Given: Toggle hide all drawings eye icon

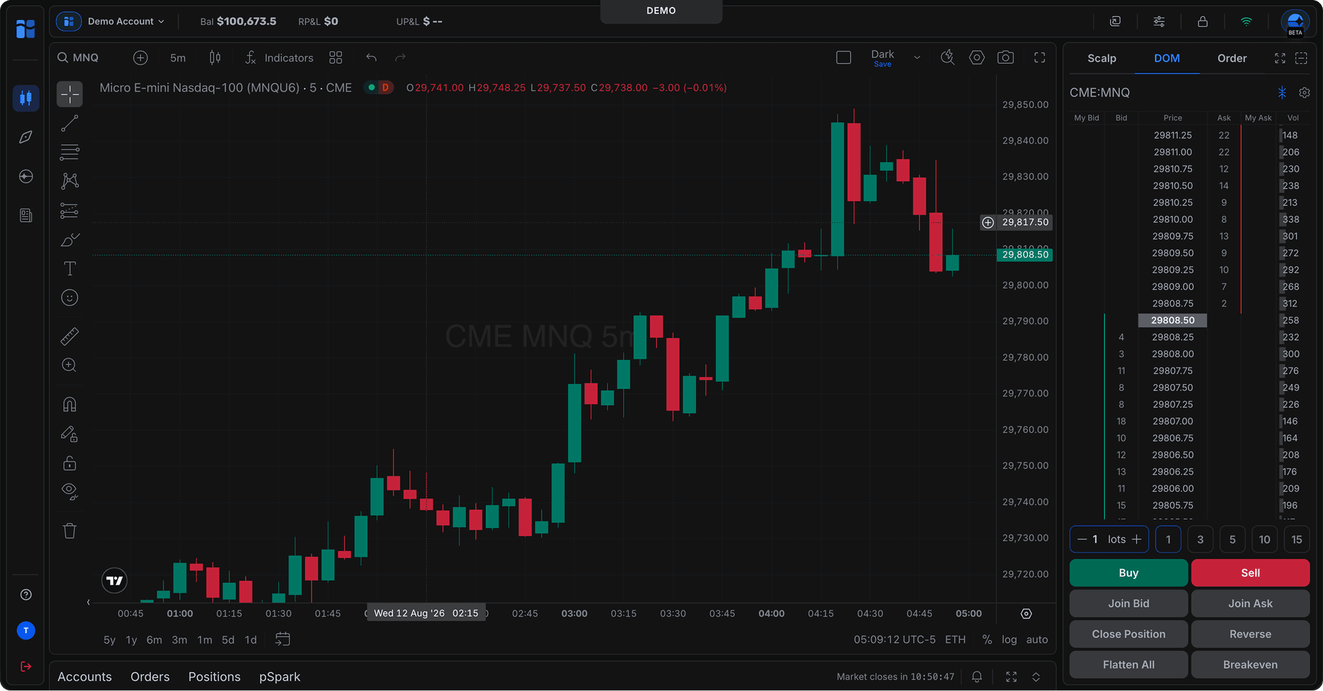Looking at the screenshot, I should [x=70, y=492].
